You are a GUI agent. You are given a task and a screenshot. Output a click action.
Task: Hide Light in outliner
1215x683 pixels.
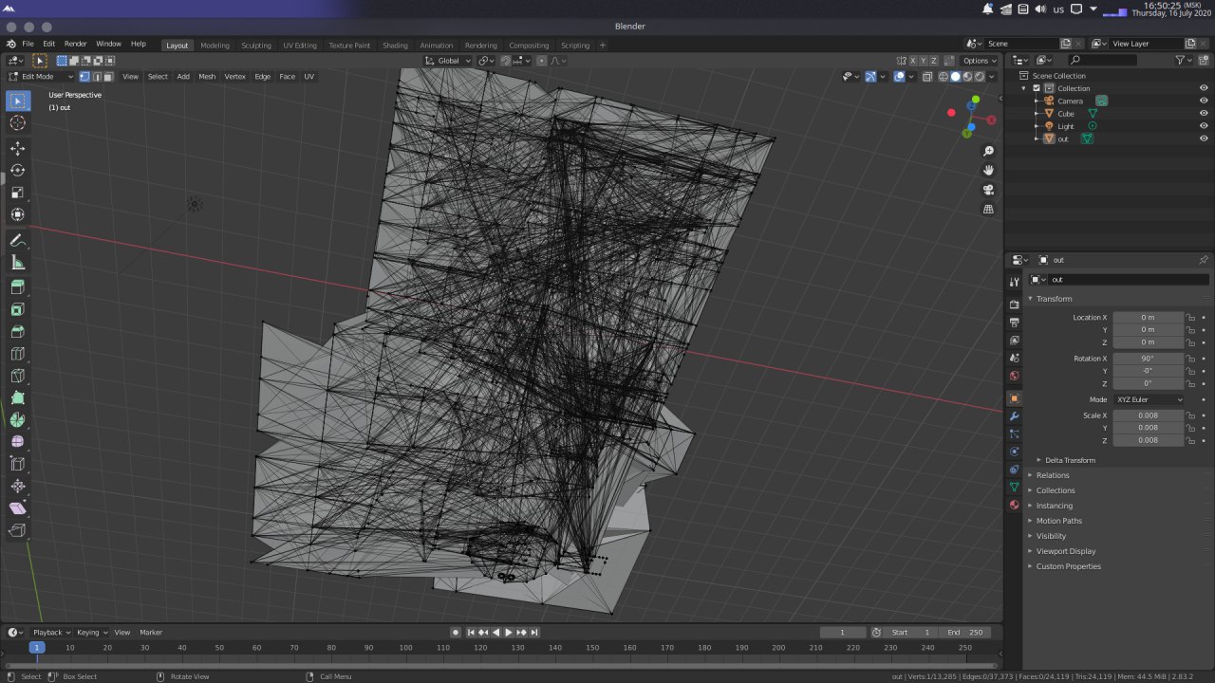[x=1204, y=125]
